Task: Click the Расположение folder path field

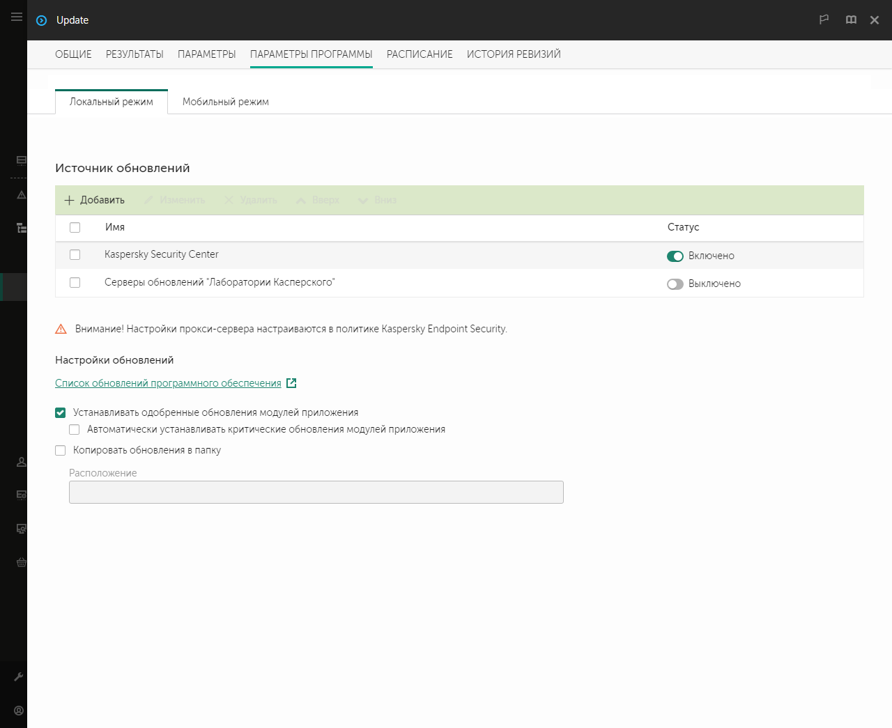Action: point(316,493)
